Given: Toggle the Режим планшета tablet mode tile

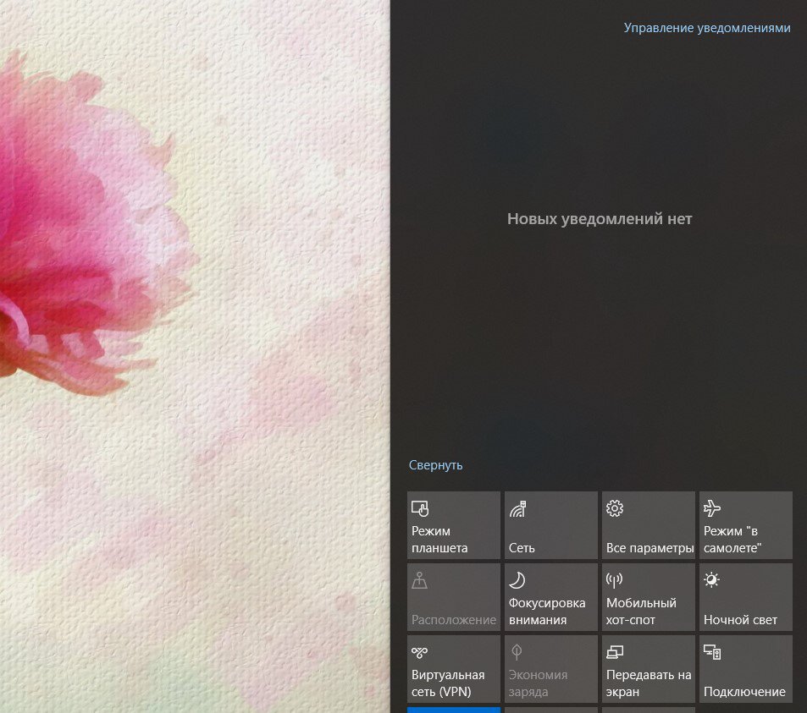Looking at the screenshot, I should [453, 525].
